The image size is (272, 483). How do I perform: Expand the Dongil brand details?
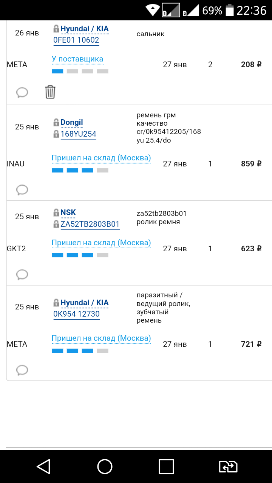(x=72, y=123)
